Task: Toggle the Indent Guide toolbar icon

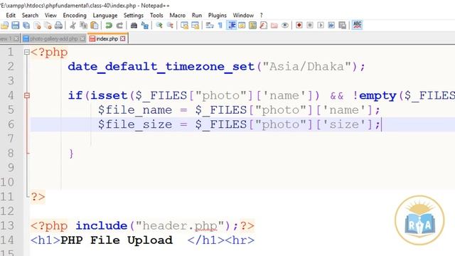Action: pyautogui.click(x=231, y=26)
